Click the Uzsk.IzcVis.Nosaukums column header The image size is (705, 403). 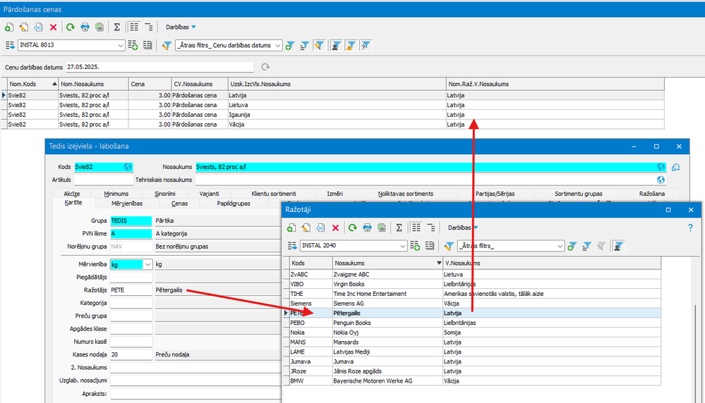(337, 84)
